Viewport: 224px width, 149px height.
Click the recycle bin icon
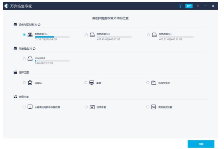30,83
